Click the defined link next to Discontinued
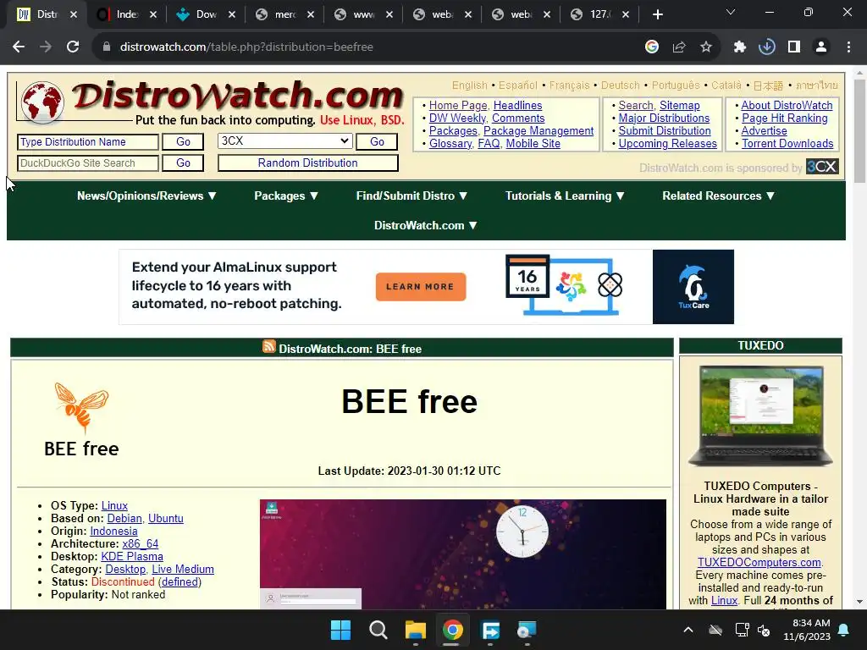The width and height of the screenshot is (867, 650). (x=179, y=582)
